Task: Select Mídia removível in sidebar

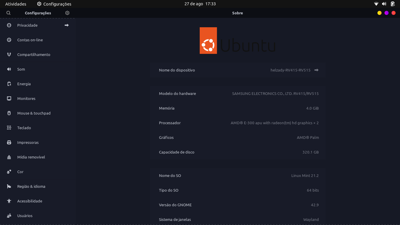Action: click(38, 157)
